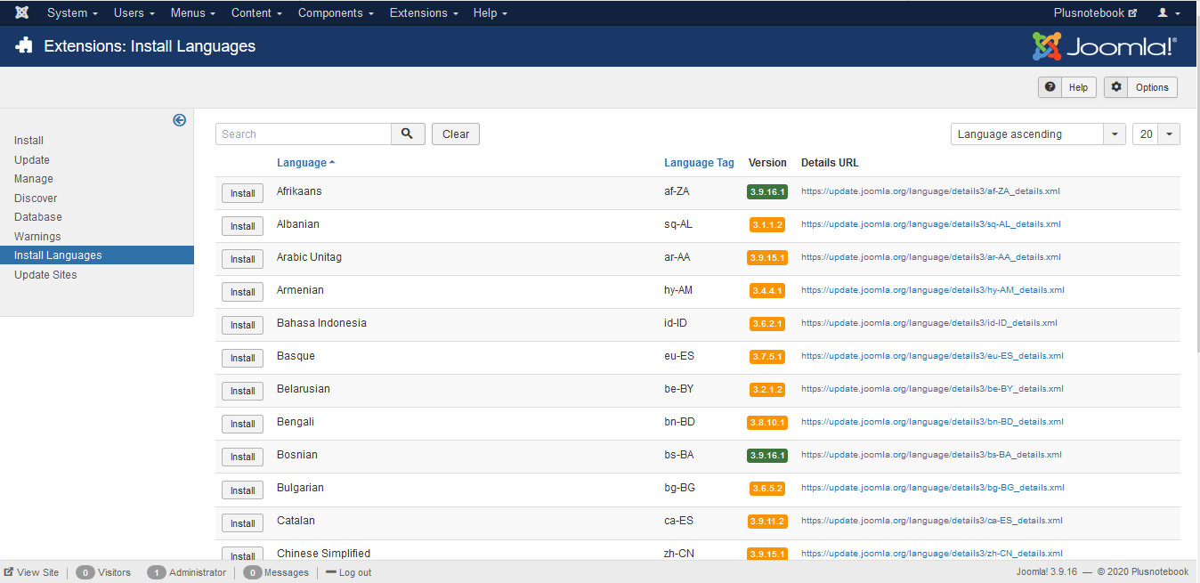
Task: Click the Help question mark icon
Action: 1050,87
